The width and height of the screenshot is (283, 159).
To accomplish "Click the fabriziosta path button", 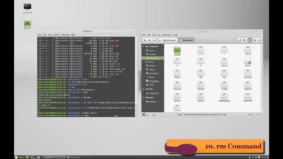I will [x=169, y=40].
